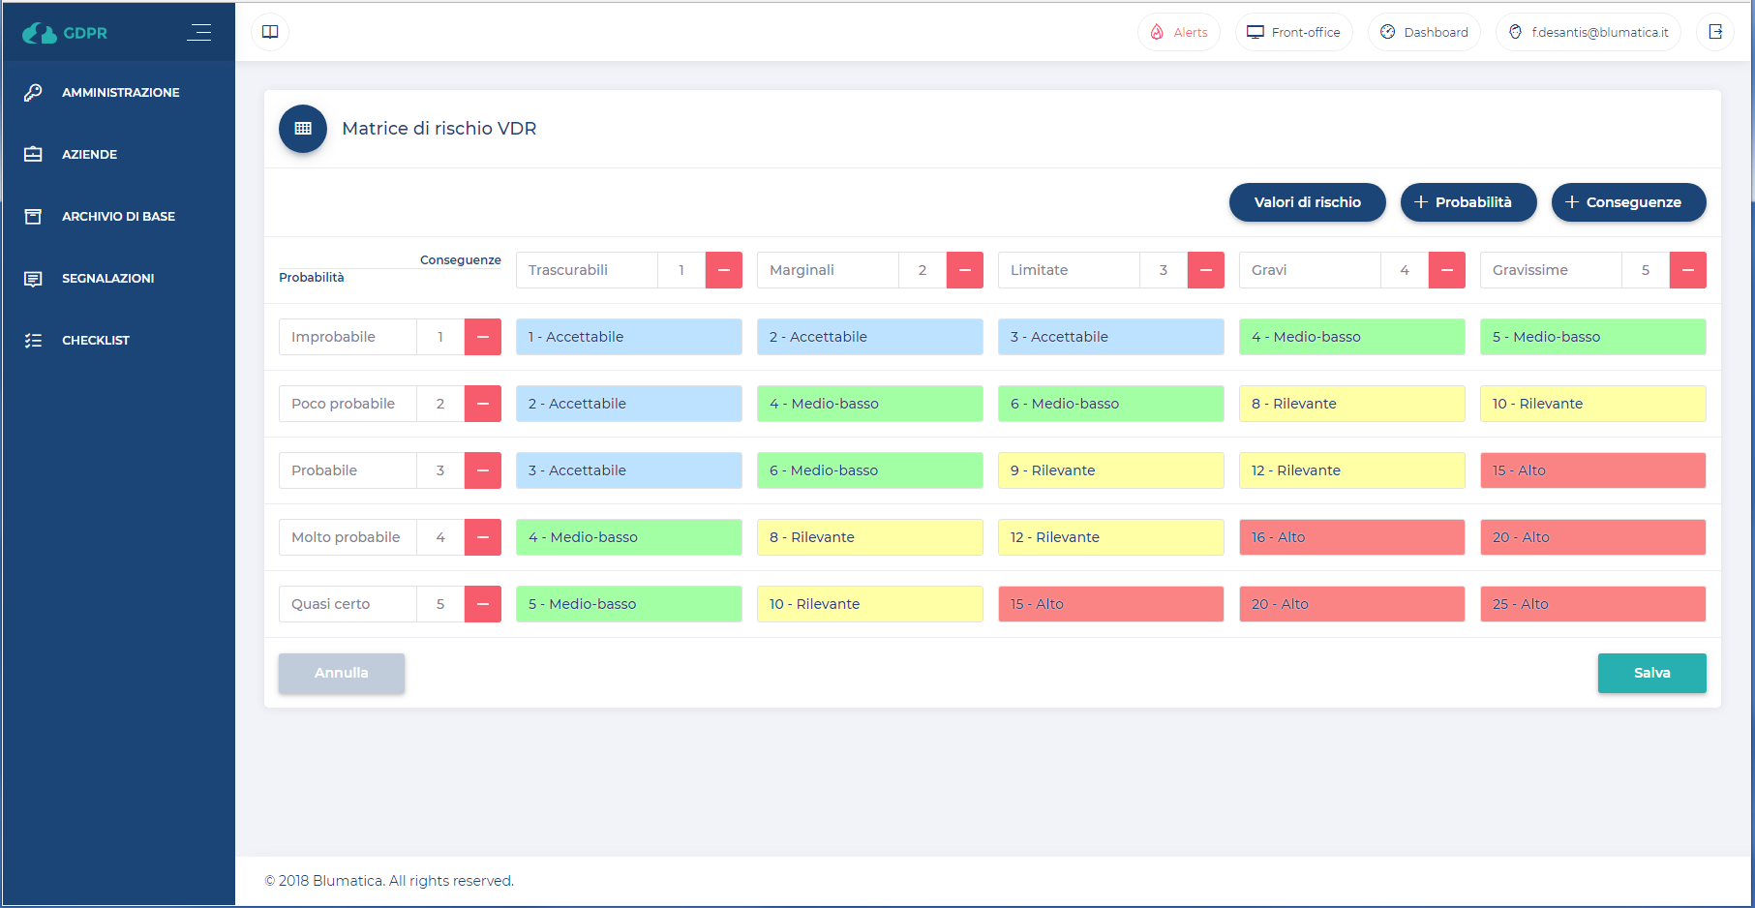
Task: Open the Alerts notifications
Action: pyautogui.click(x=1178, y=32)
